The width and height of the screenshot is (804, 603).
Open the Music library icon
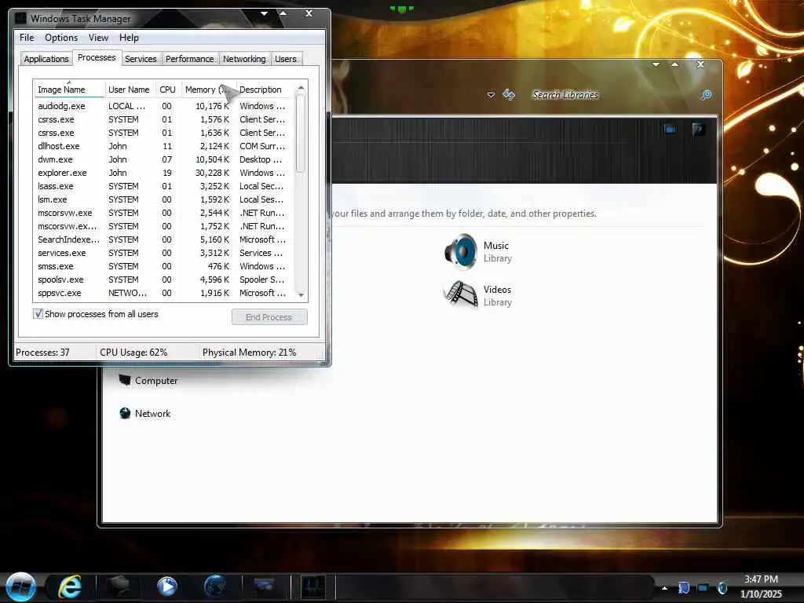tap(460, 251)
